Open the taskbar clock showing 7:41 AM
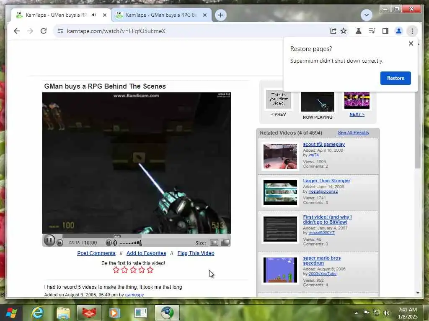429x321 pixels. [x=408, y=313]
